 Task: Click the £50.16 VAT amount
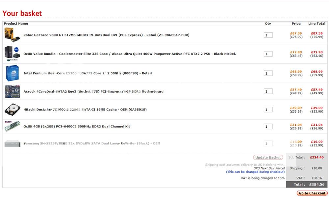316,178
